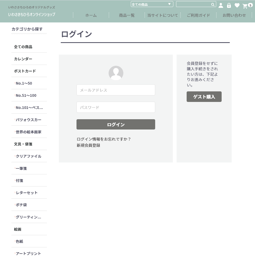Select カレンダー in the category sidebar
Viewport: 255px width, 259px height.
click(x=23, y=59)
